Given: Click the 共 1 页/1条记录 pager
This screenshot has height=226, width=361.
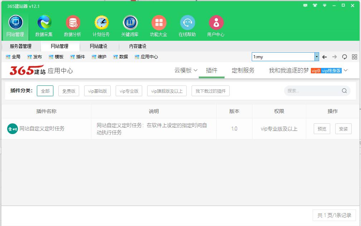Looking at the screenshot, I should click(334, 215).
